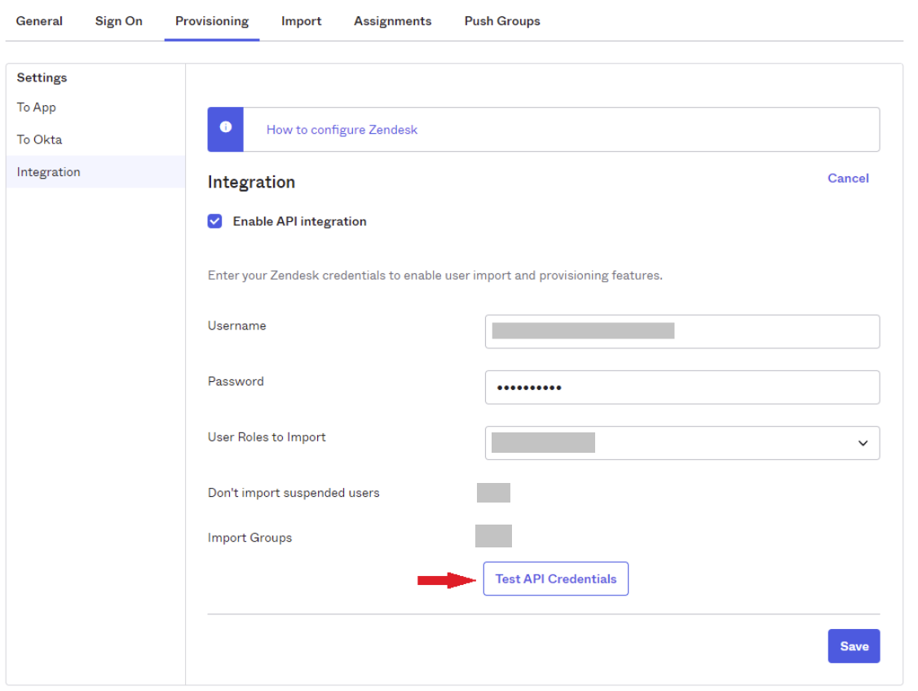Uncheck Enable API integration
This screenshot has height=691, width=918.
[214, 221]
